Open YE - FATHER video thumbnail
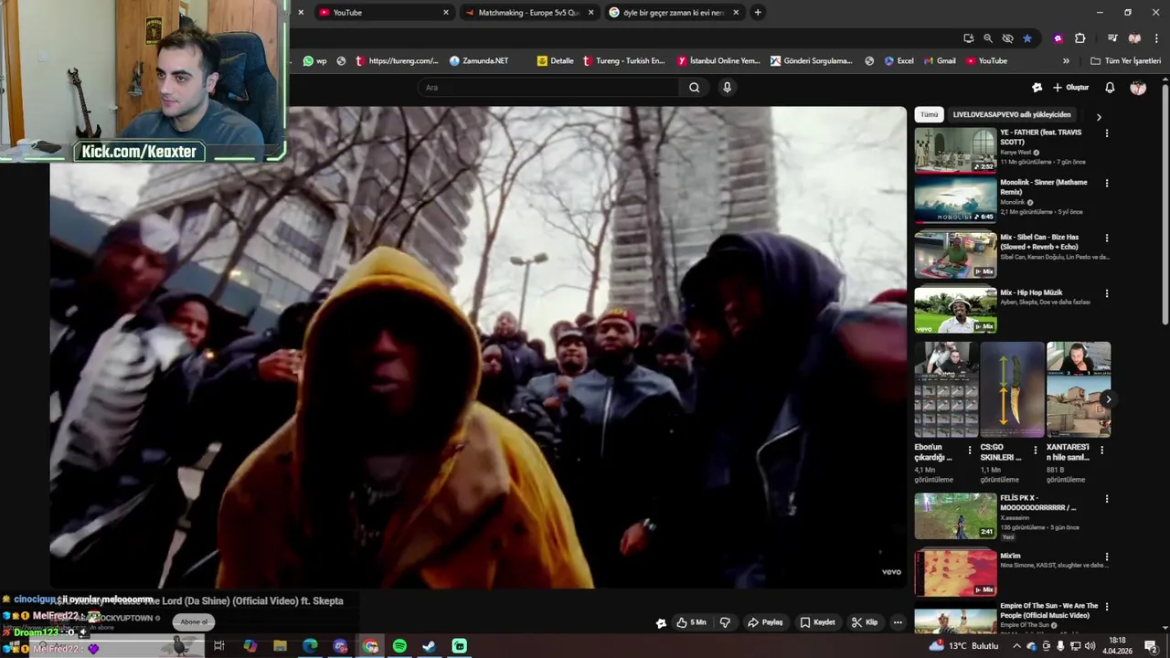Image resolution: width=1170 pixels, height=658 pixels. (955, 150)
